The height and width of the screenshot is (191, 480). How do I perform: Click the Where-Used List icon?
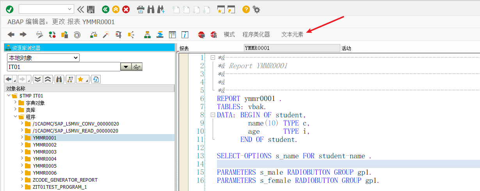click(131, 35)
